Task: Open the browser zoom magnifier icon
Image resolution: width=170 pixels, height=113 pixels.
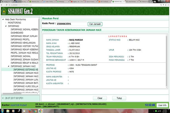Action: point(161,5)
